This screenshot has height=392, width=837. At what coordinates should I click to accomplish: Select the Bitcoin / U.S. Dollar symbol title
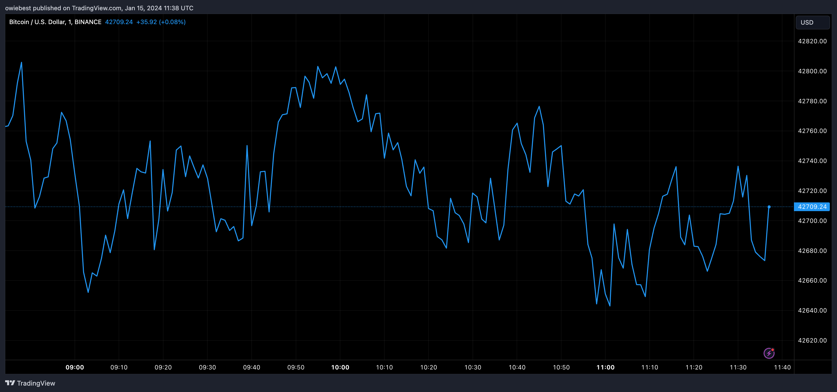point(55,22)
